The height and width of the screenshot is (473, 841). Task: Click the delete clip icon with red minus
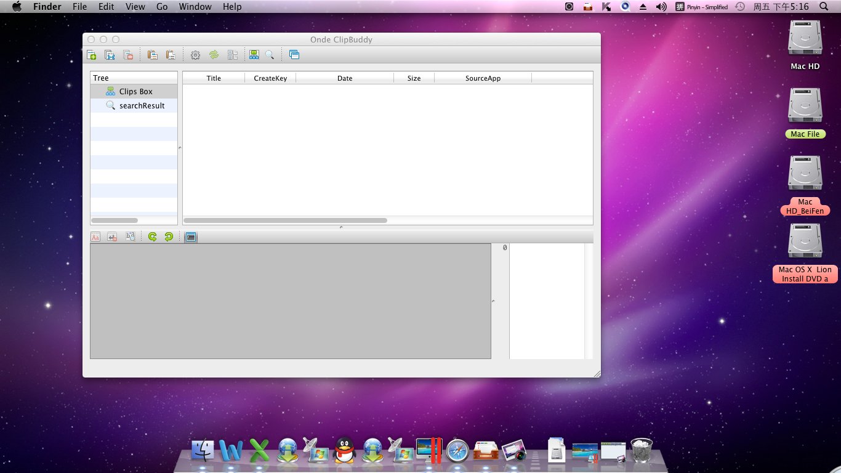(x=128, y=55)
